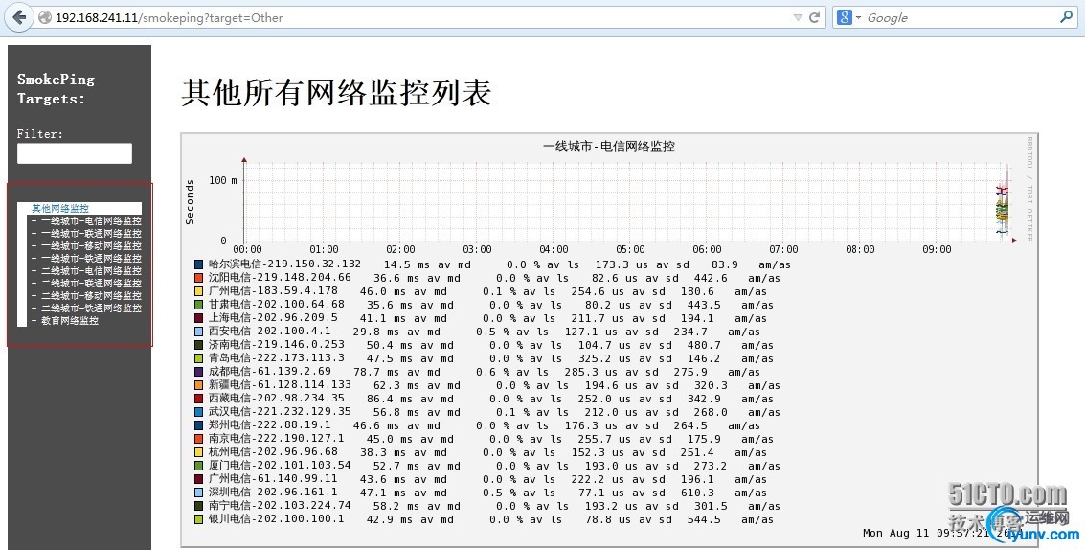The width and height of the screenshot is (1085, 550).
Task: Click the legend text 杭州电信-202.96.96.68
Action: point(273,451)
